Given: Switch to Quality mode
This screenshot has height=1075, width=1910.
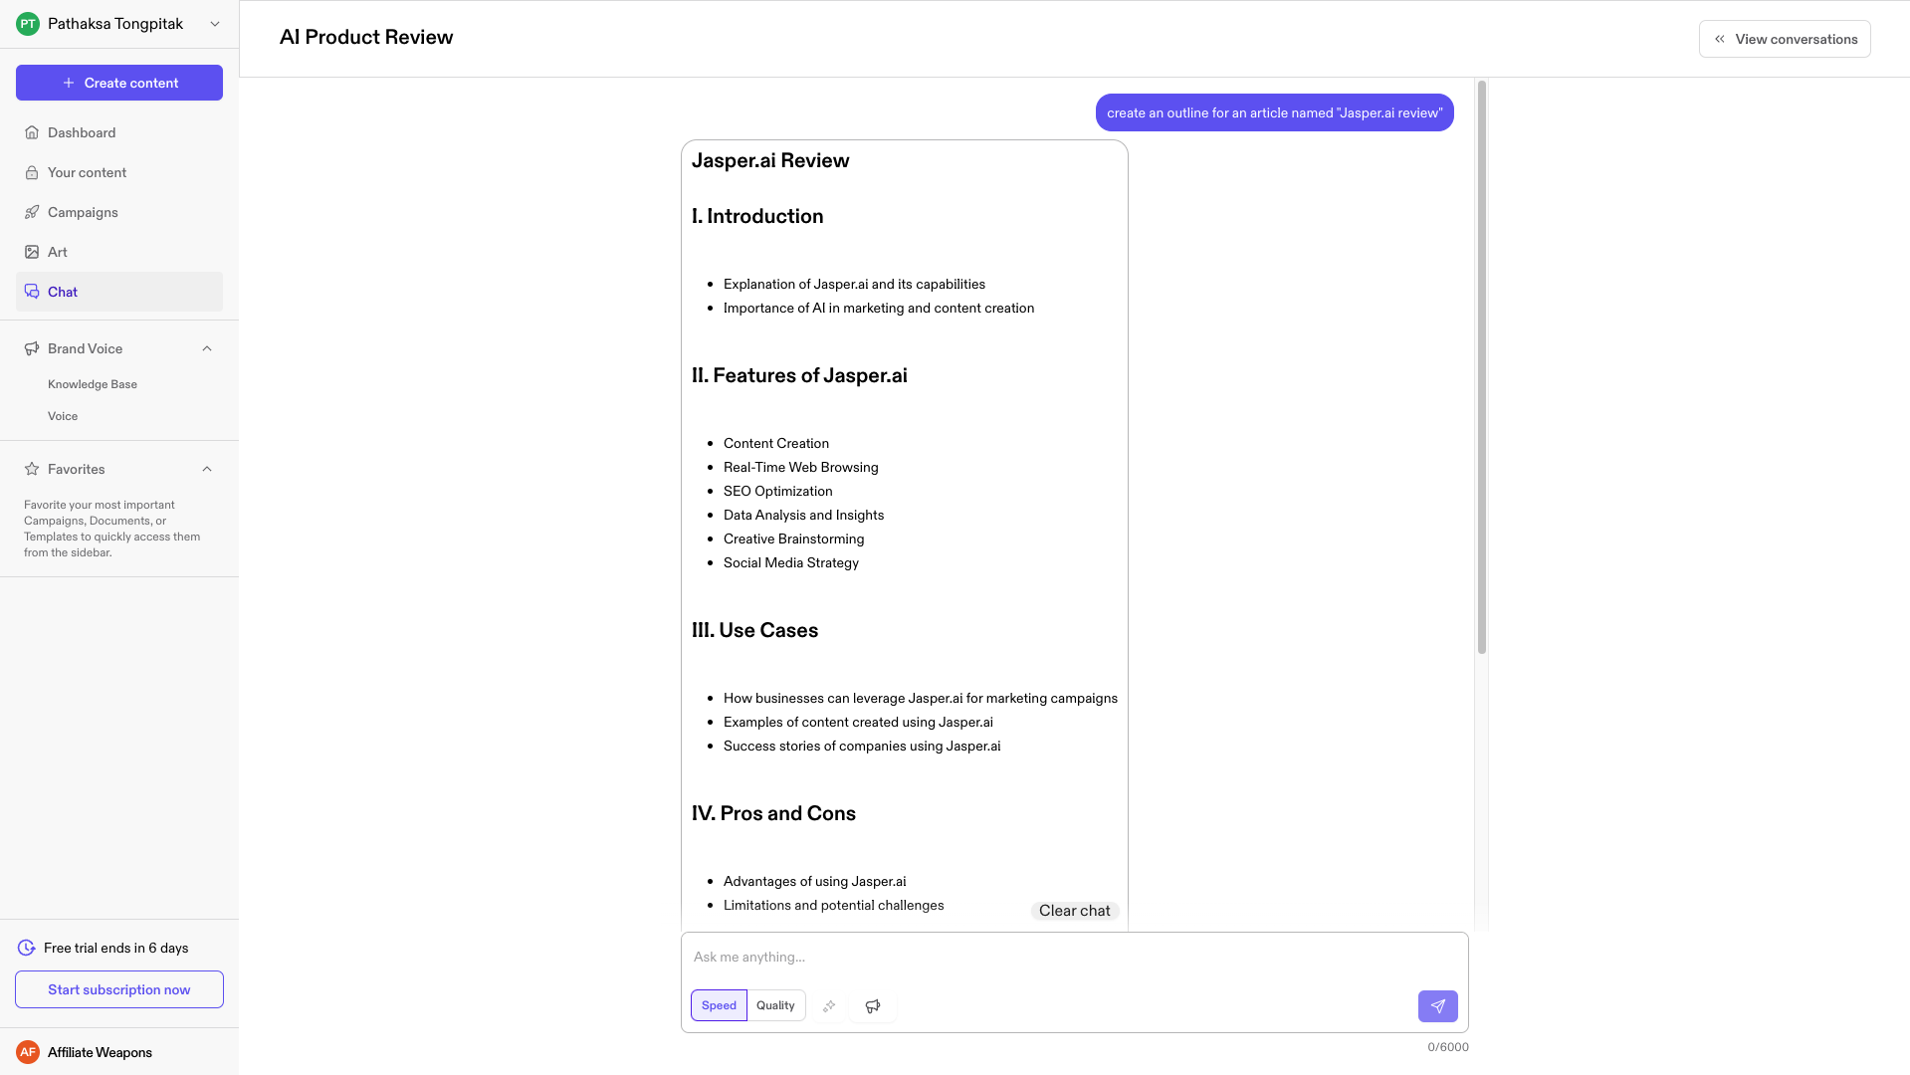Looking at the screenshot, I should pyautogui.click(x=775, y=1005).
